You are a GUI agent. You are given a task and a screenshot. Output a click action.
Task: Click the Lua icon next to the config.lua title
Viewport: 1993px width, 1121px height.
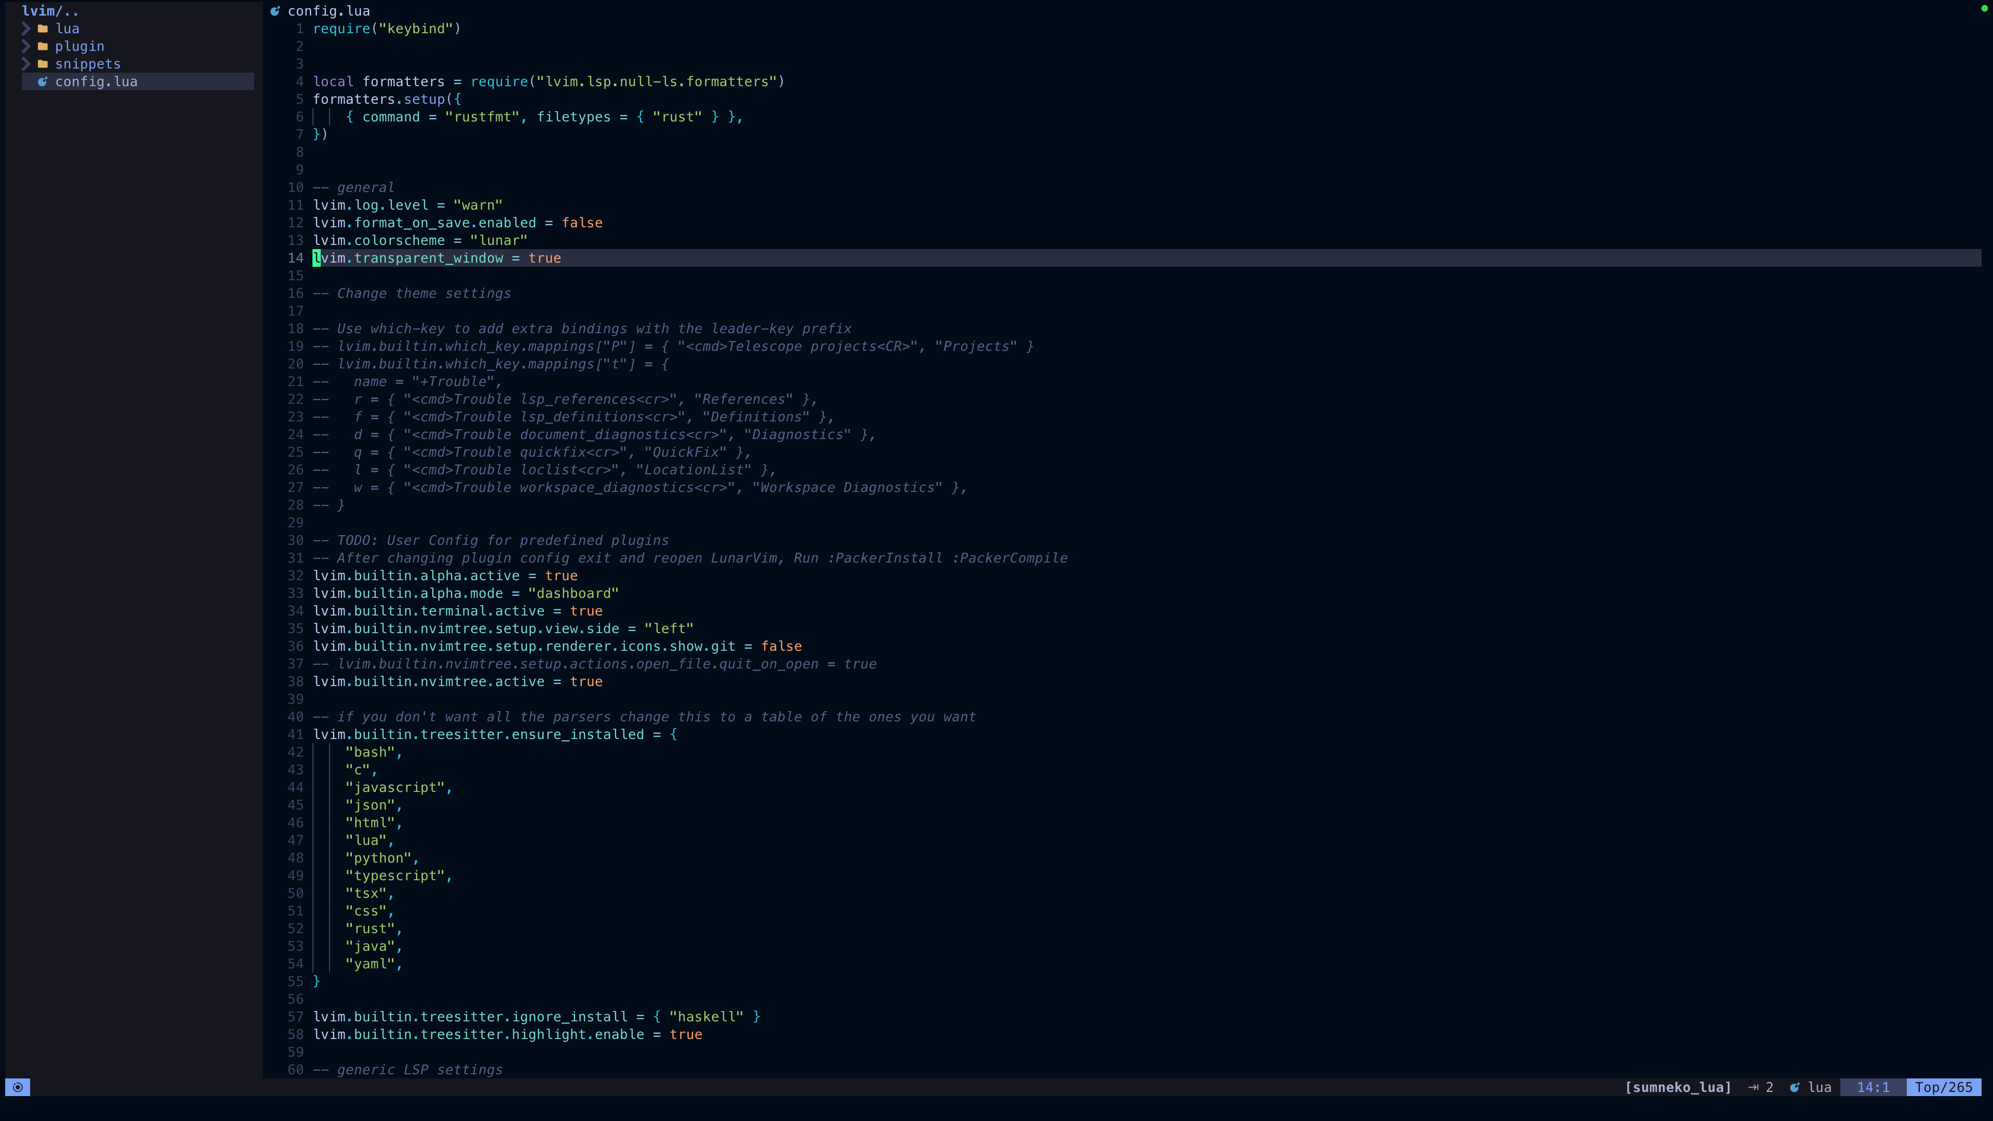(x=276, y=11)
